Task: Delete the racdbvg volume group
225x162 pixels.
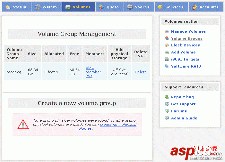Action: point(141,72)
